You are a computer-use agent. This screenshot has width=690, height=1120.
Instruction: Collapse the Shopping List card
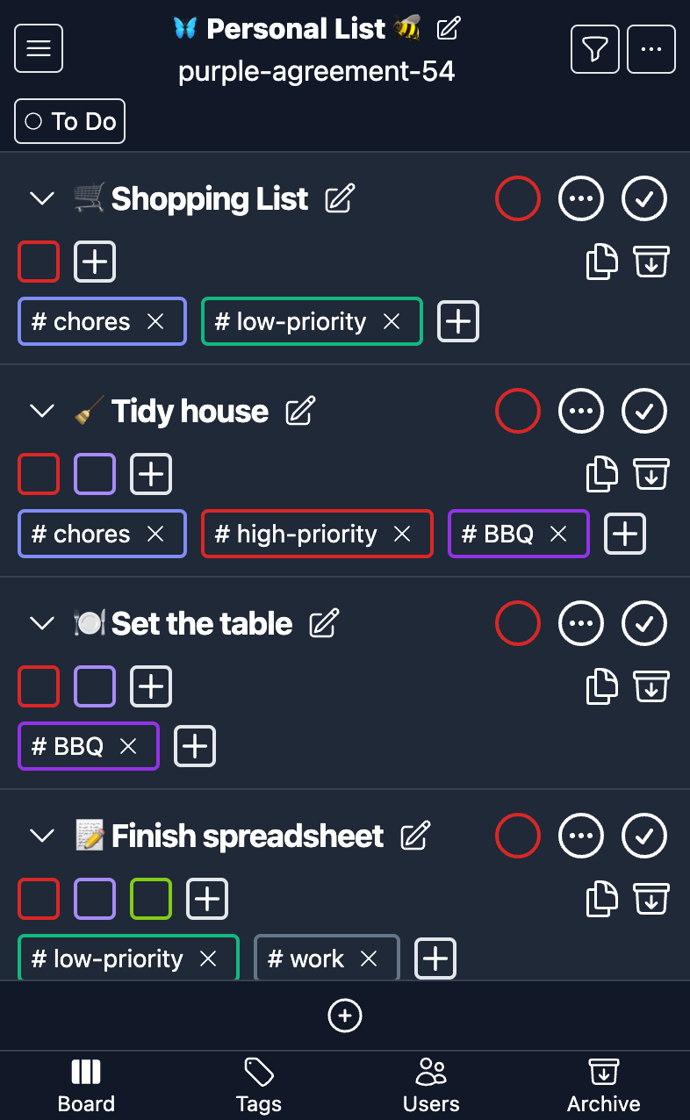42,198
